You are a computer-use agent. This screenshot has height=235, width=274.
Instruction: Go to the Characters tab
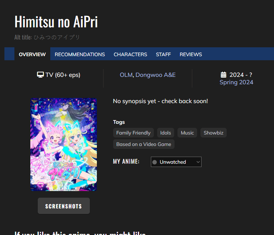pos(130,54)
